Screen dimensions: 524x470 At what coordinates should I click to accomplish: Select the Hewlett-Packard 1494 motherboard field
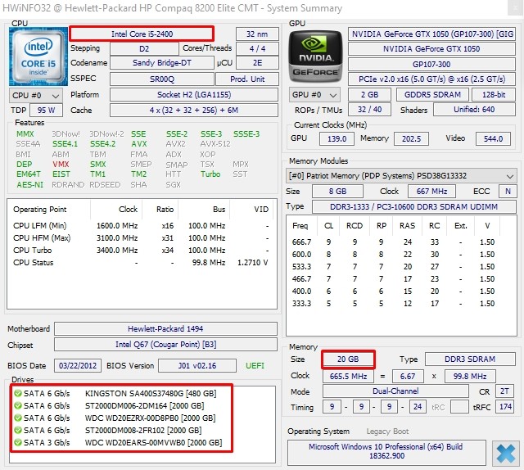point(165,329)
